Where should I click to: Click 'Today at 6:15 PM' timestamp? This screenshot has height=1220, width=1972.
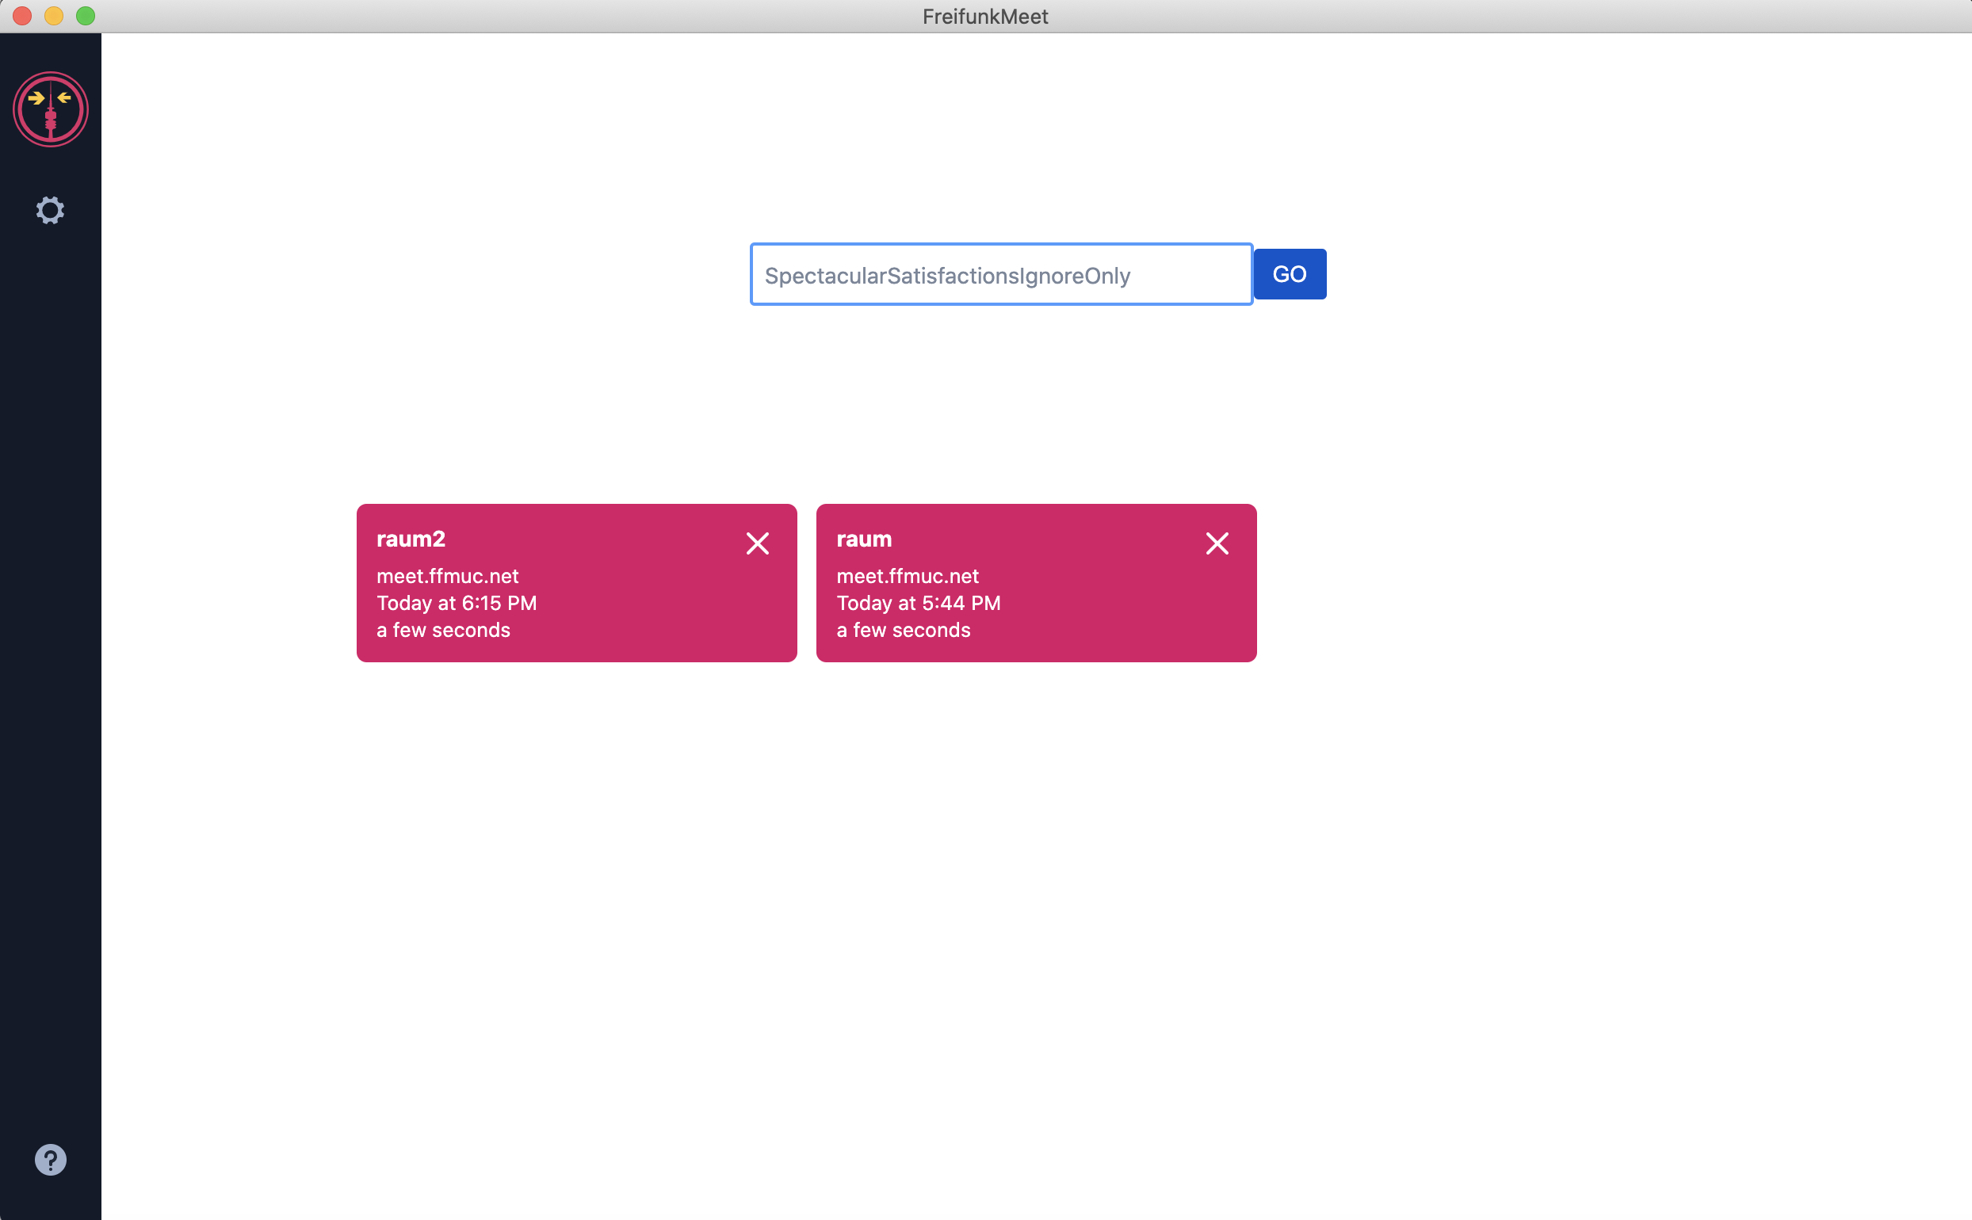(456, 604)
